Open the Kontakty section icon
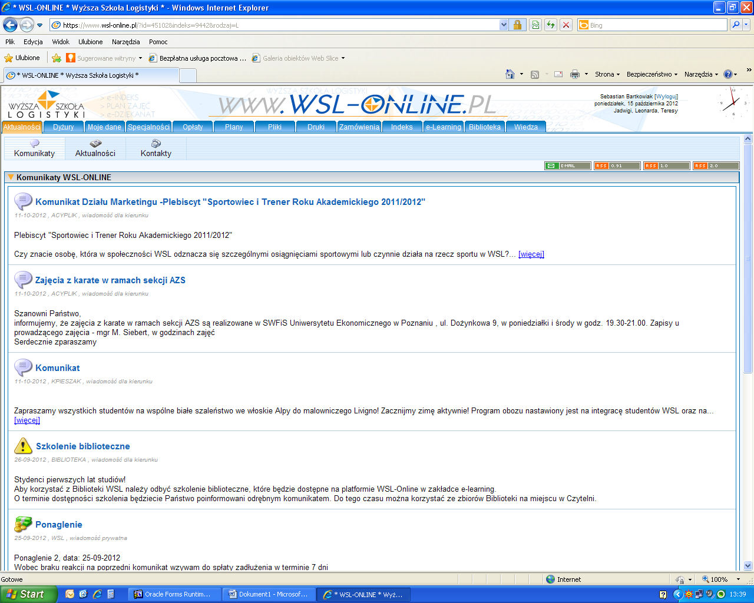This screenshot has width=754, height=603. click(x=156, y=148)
